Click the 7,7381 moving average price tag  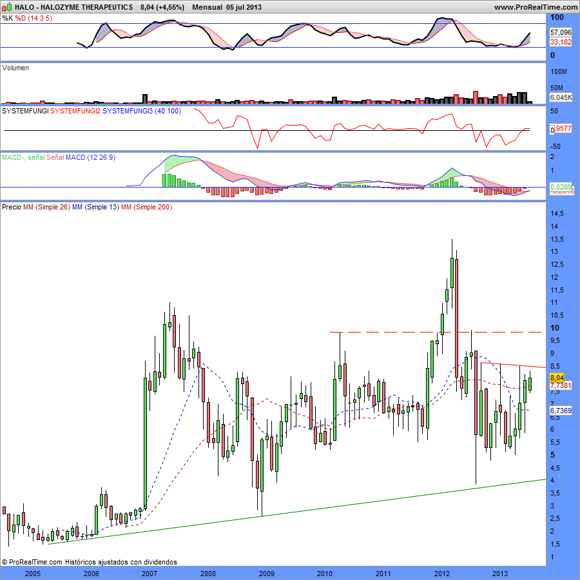click(x=561, y=386)
